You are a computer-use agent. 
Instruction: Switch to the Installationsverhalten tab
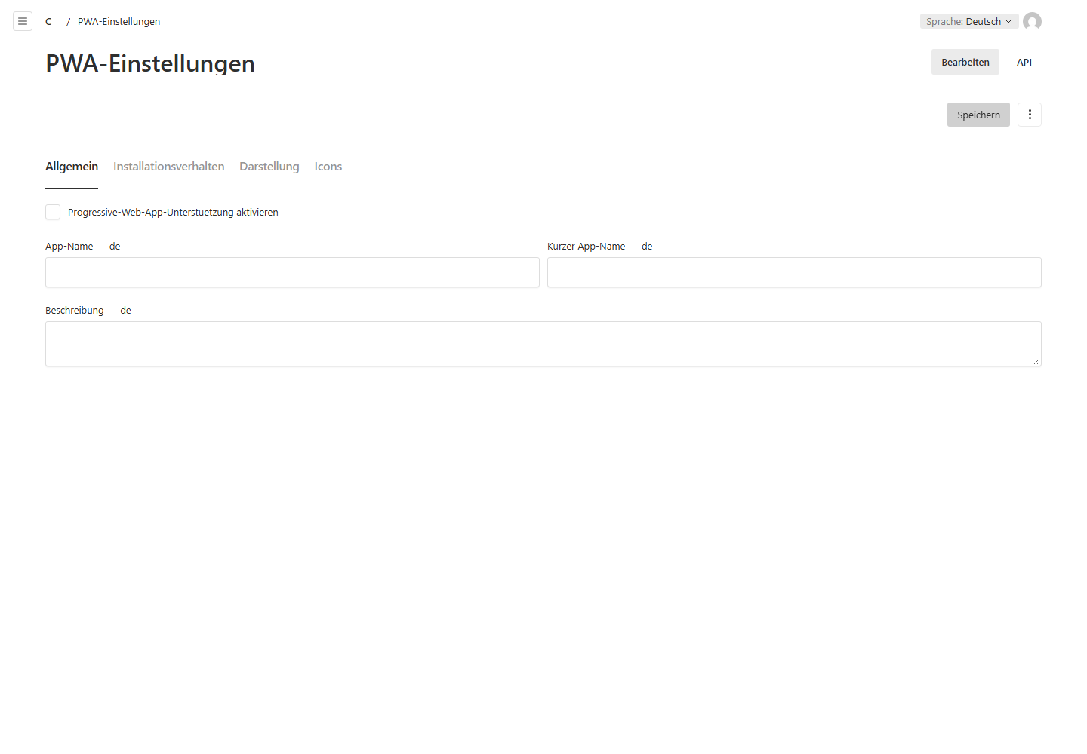pyautogui.click(x=169, y=167)
